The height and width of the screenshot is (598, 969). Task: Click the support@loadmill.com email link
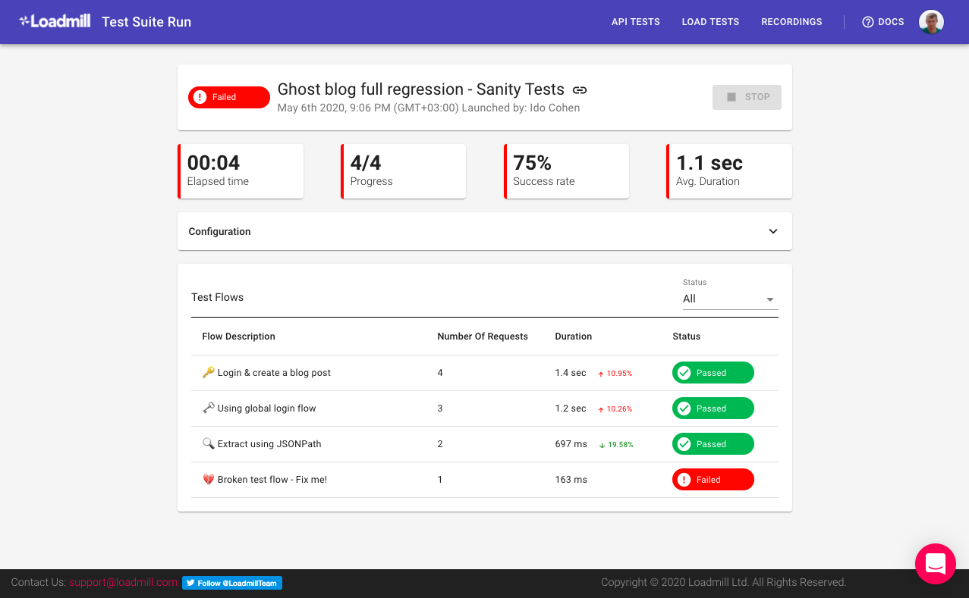(x=123, y=582)
